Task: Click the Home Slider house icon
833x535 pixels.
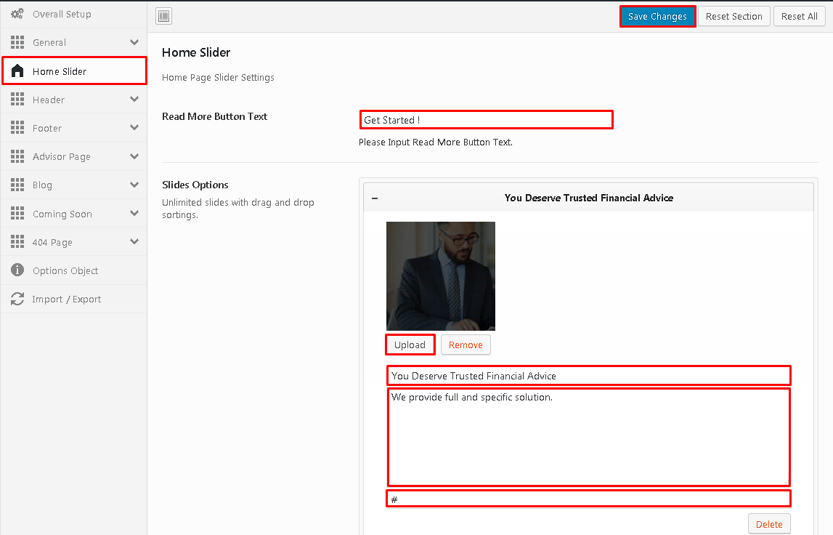Action: [x=17, y=71]
